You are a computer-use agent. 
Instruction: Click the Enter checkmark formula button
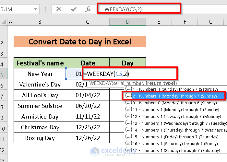74,9
